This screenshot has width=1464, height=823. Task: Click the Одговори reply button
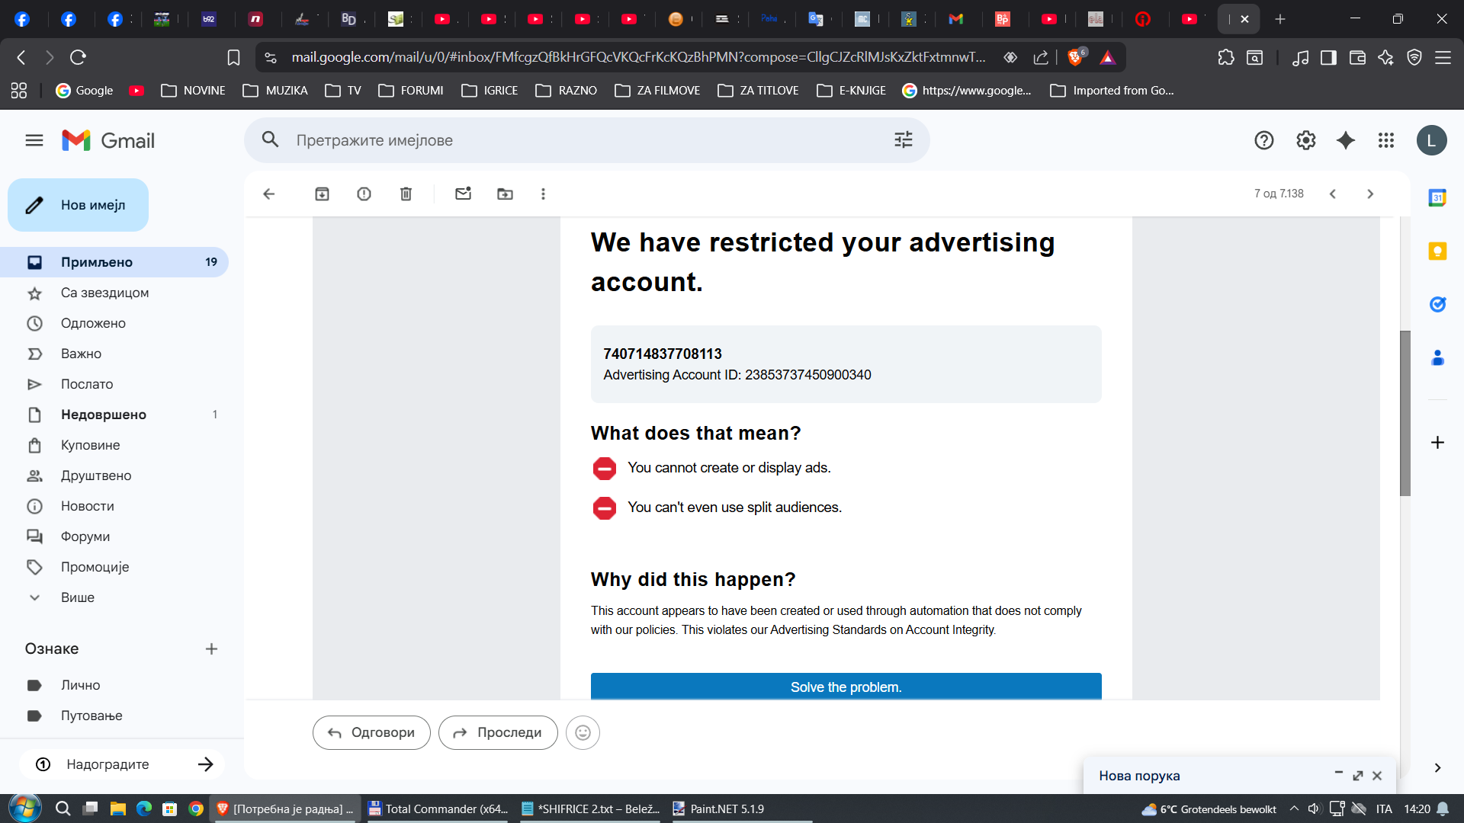371,732
